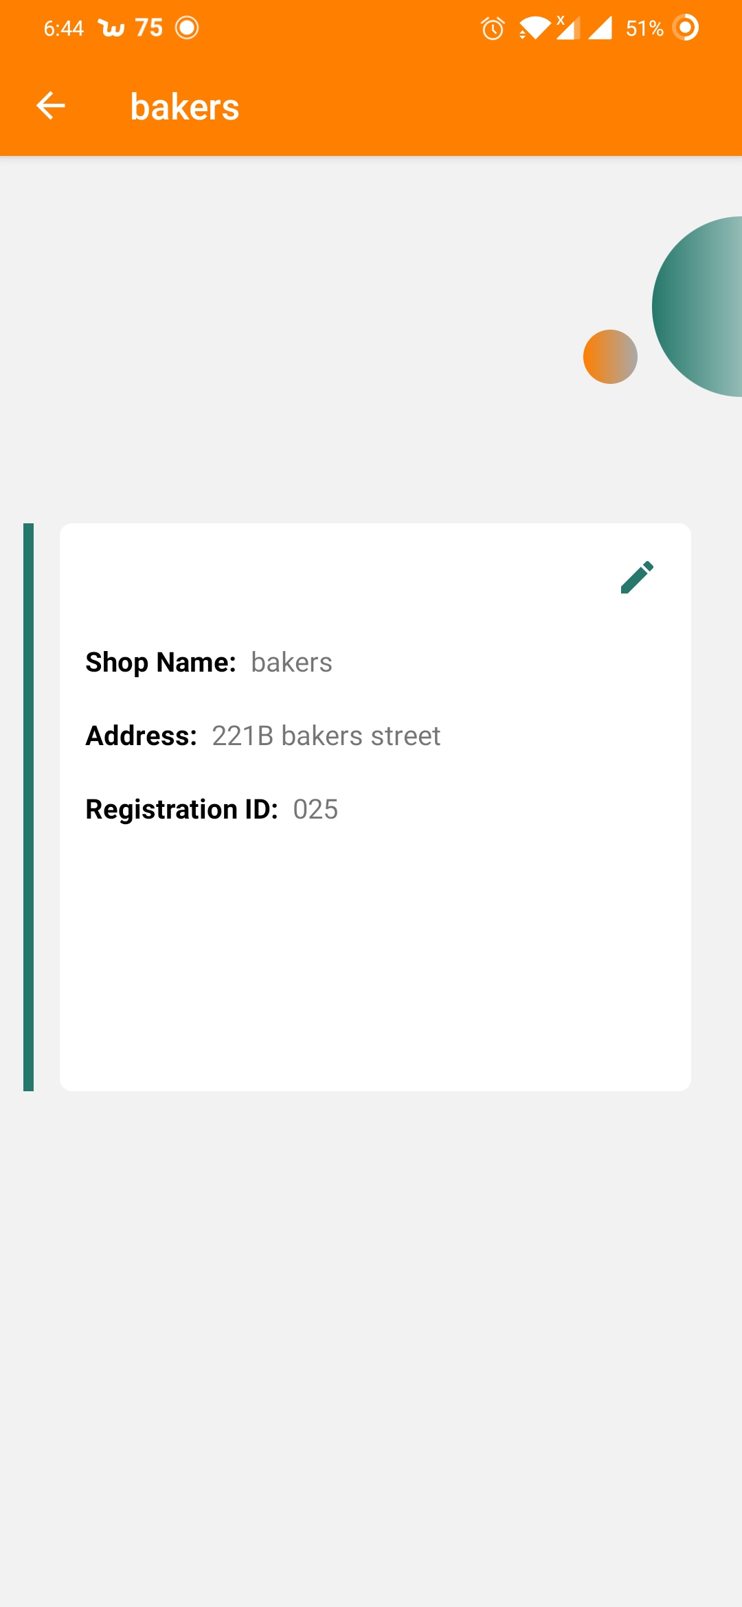
Task: Tap the Wi-Fi signal status icon
Action: pyautogui.click(x=534, y=28)
